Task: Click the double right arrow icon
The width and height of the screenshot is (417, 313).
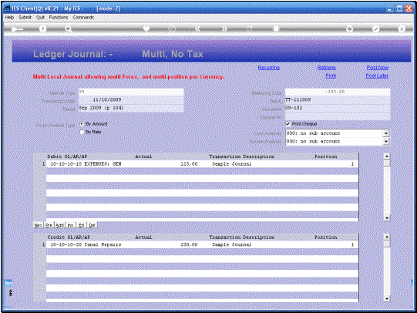Action: coord(224,29)
